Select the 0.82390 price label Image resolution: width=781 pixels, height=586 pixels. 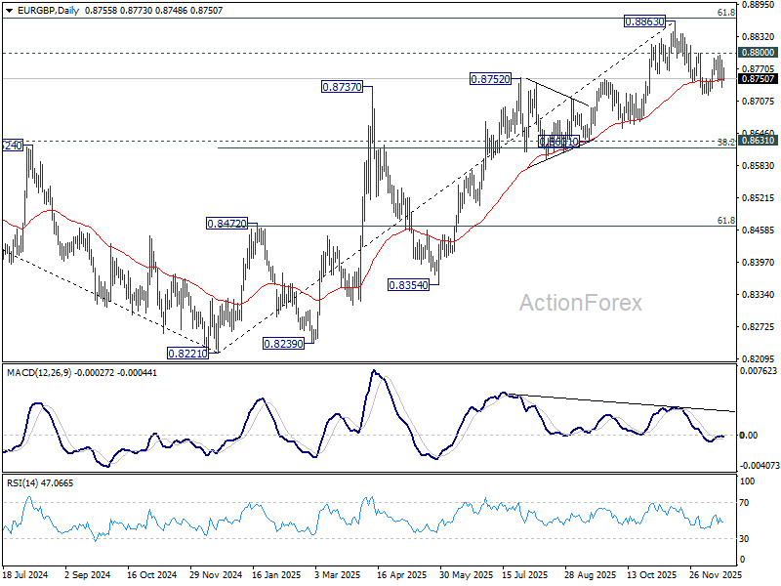pyautogui.click(x=283, y=344)
